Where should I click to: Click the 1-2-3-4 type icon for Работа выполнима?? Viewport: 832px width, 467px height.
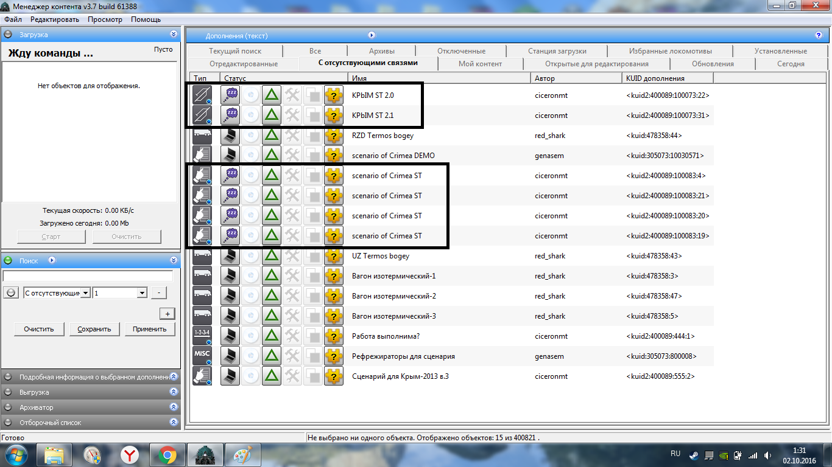coord(202,336)
